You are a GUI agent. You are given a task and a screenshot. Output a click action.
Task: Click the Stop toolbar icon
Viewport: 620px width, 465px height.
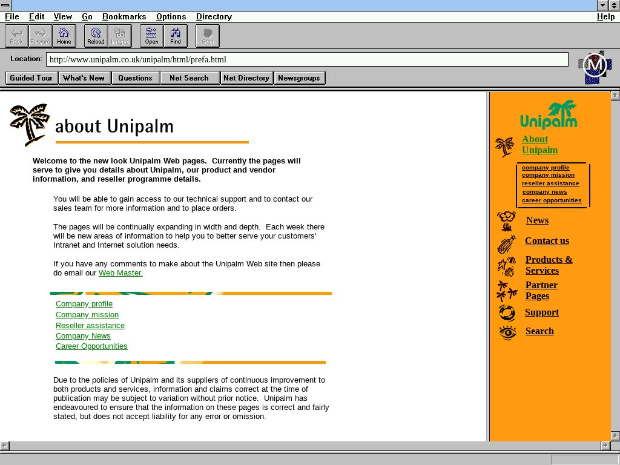(x=208, y=36)
